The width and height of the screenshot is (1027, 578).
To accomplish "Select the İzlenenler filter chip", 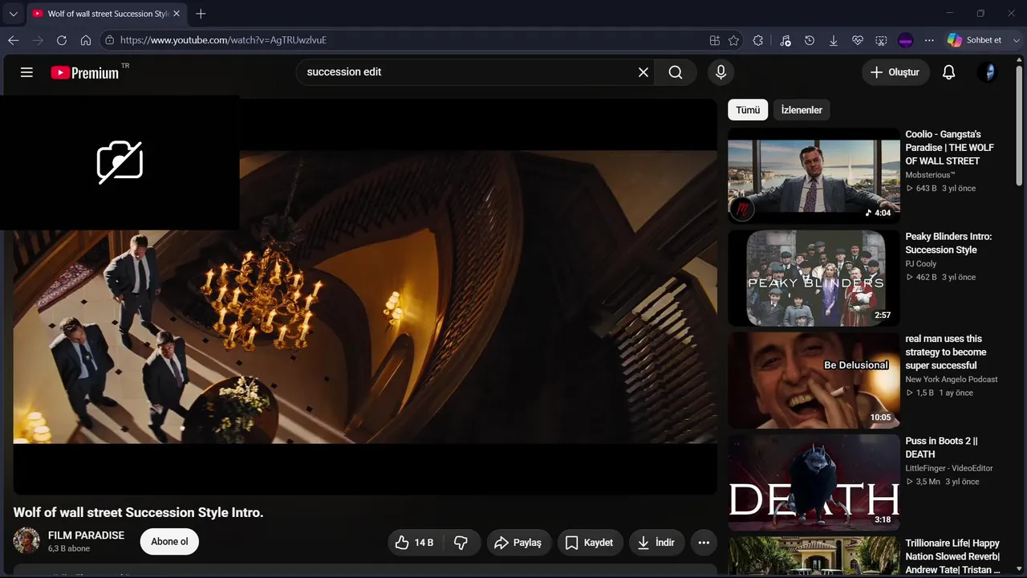I will pos(802,110).
